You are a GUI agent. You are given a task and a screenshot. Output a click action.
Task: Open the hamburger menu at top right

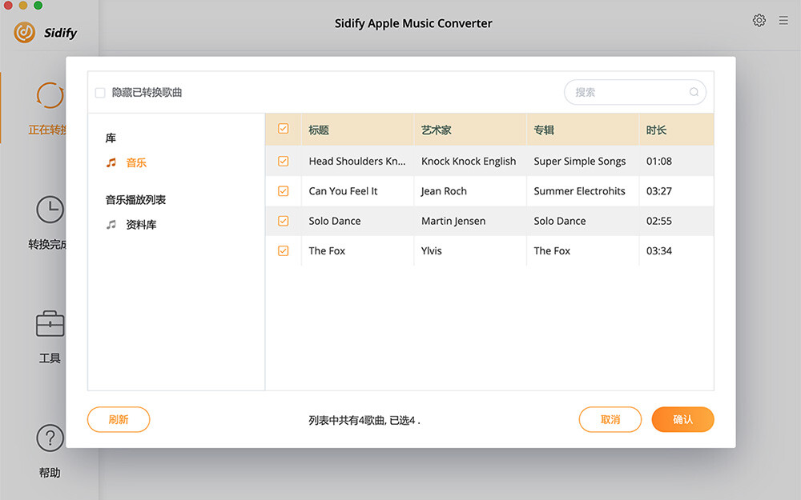tap(783, 21)
